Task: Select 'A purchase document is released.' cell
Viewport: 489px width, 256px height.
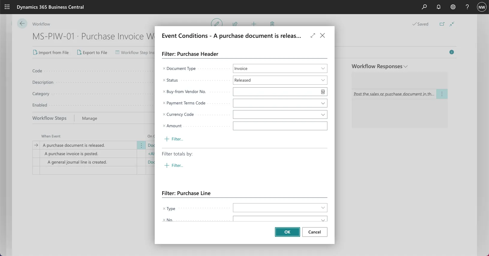Action: (x=88, y=145)
